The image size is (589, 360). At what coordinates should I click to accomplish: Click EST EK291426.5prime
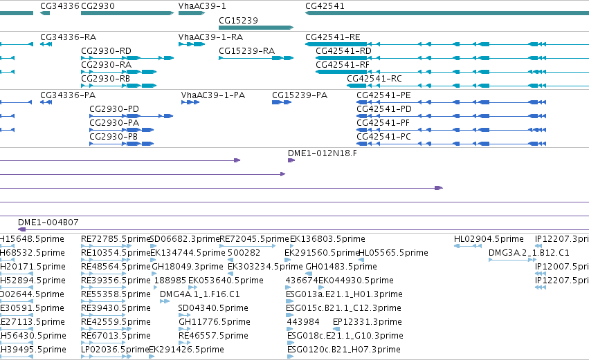tap(187, 350)
